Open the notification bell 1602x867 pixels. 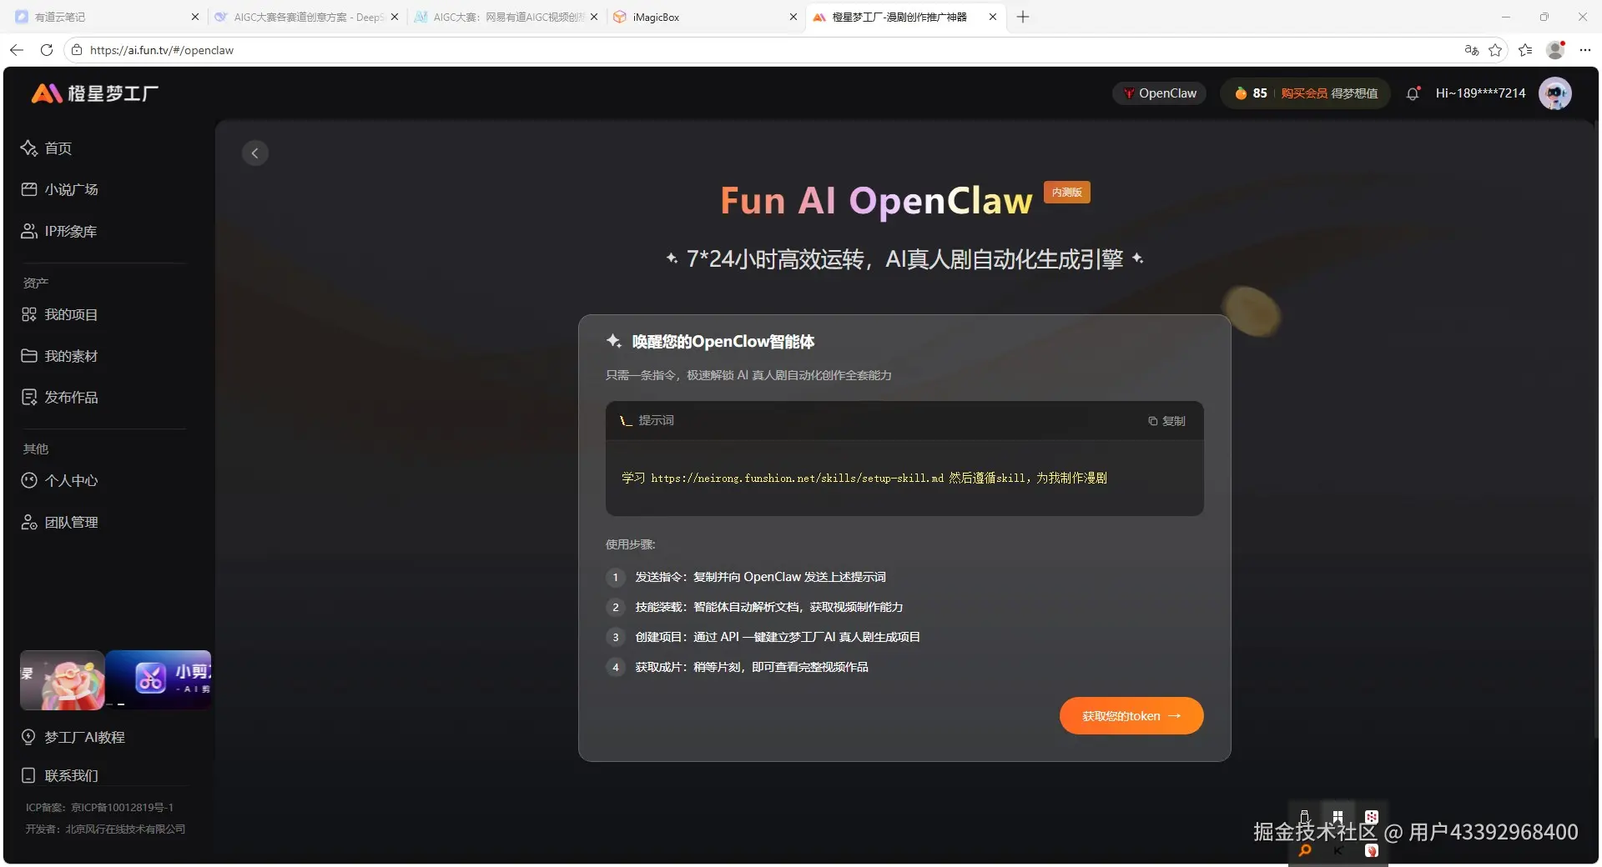coord(1413,93)
